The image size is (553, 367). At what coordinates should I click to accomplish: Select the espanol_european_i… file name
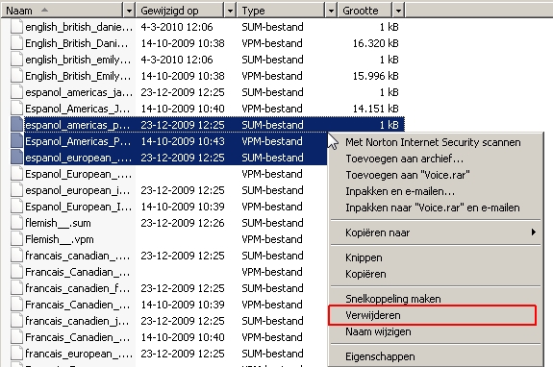pyautogui.click(x=78, y=190)
